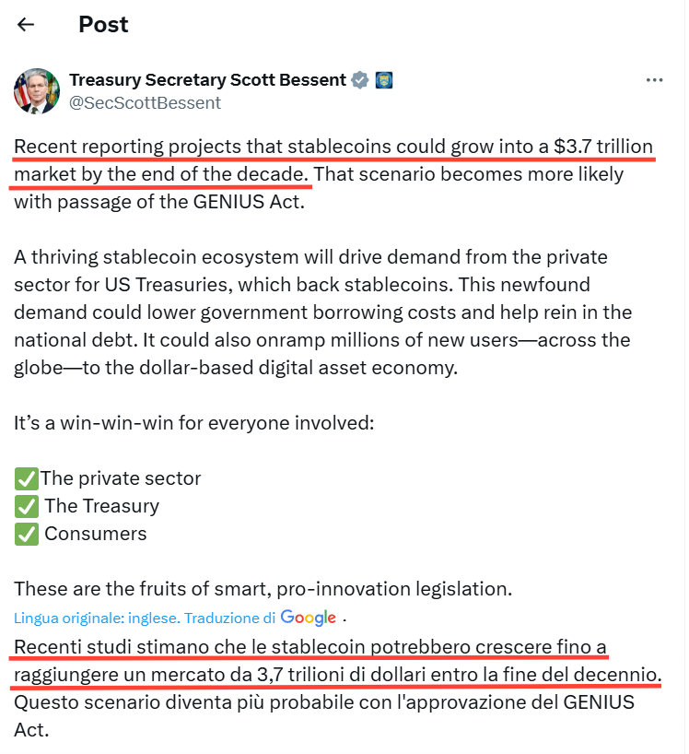Click the GENIUS Act mention in English text

pos(248,202)
